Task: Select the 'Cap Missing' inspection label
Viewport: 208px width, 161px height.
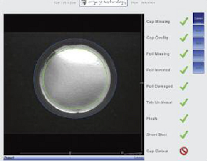Action: tap(158, 22)
